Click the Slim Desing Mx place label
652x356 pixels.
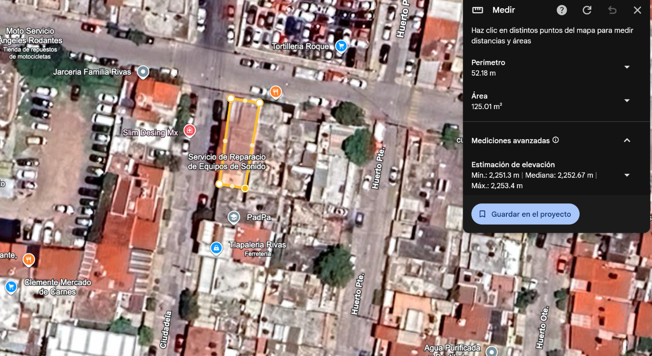(150, 133)
